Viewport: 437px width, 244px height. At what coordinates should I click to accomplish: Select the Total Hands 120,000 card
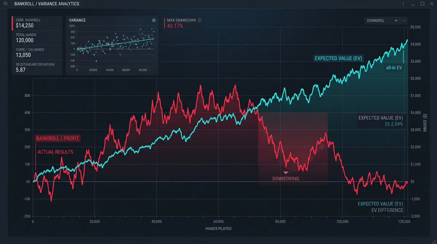point(37,38)
